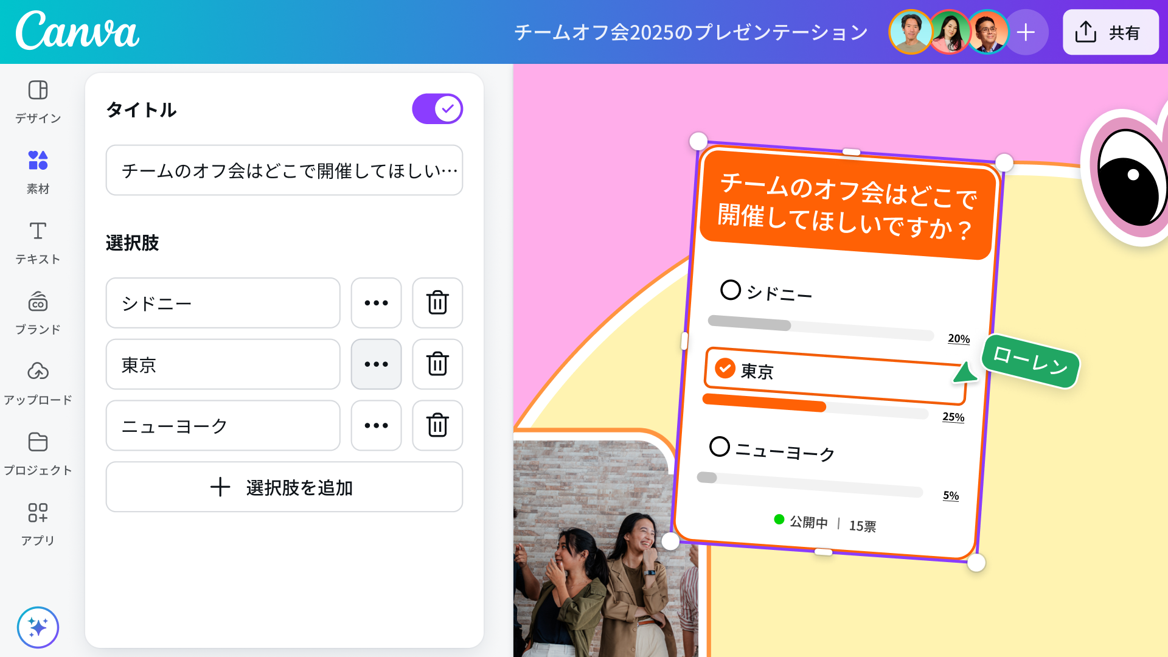The image size is (1168, 657).
Task: Select the シドニー radio button in poll
Action: 730,290
